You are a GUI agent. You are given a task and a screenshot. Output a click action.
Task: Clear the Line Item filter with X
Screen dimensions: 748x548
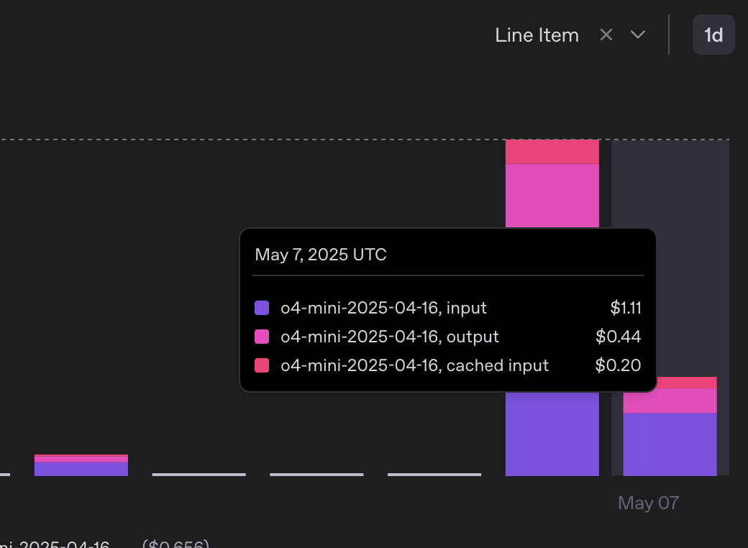pyautogui.click(x=606, y=35)
